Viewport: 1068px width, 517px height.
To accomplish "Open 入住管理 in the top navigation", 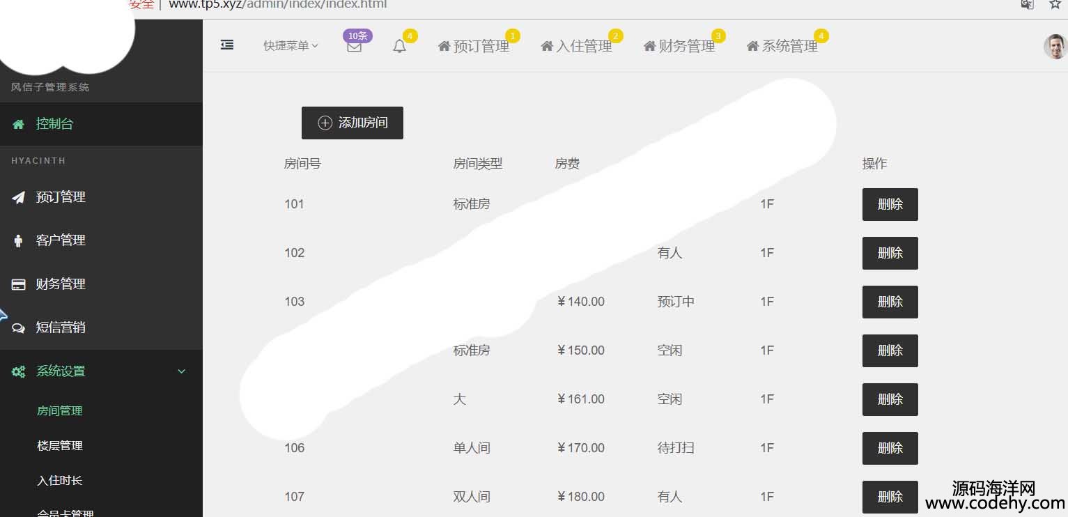I will point(577,47).
